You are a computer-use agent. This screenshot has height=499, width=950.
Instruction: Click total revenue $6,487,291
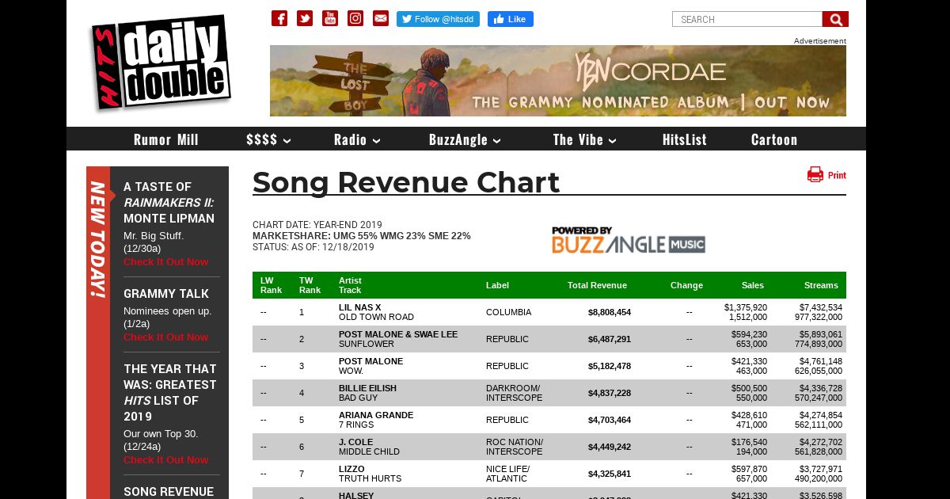pos(610,339)
